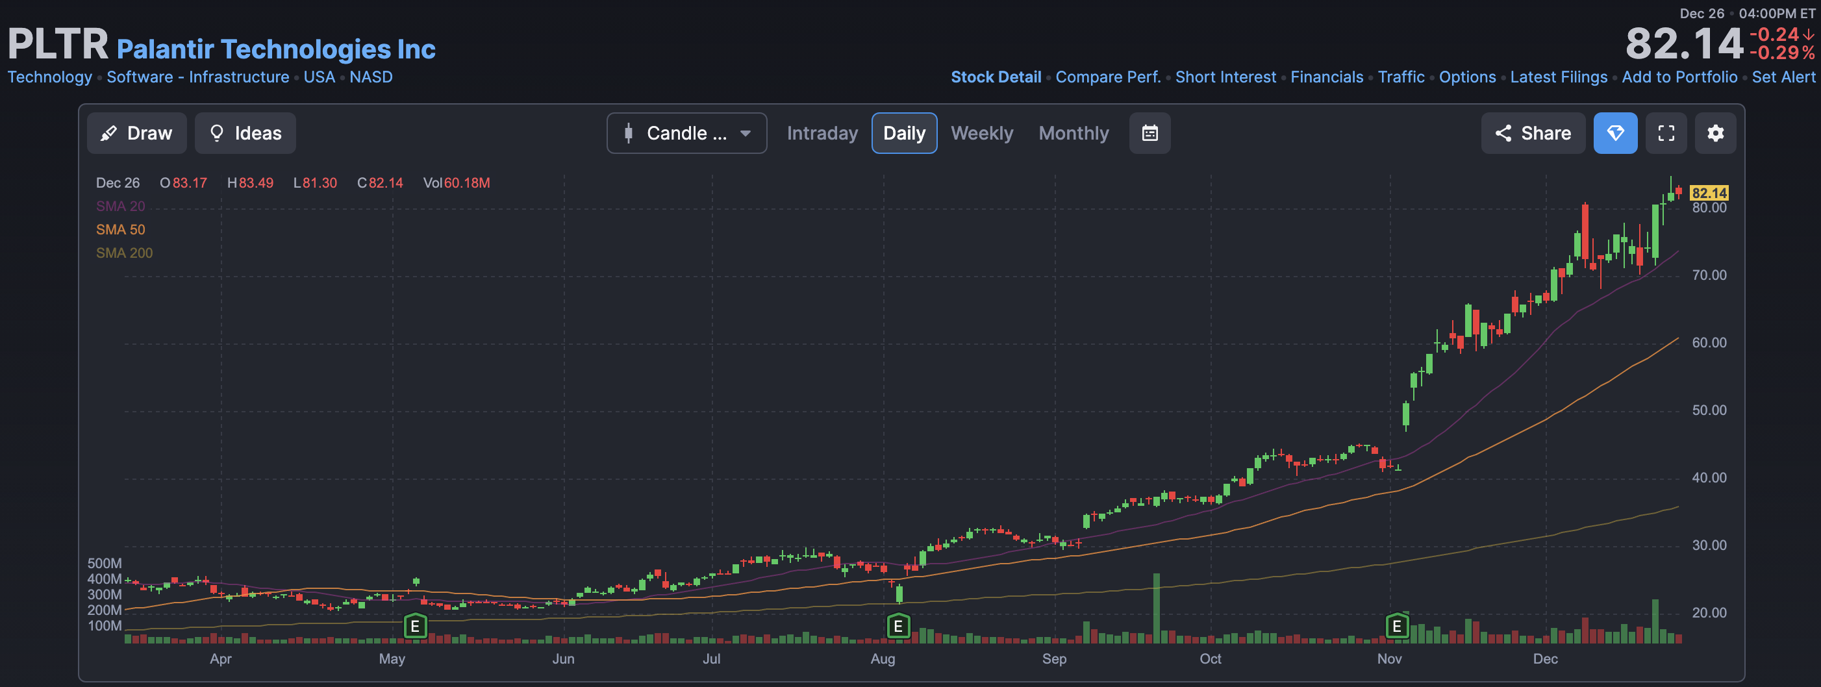View Options chain link

click(1468, 77)
